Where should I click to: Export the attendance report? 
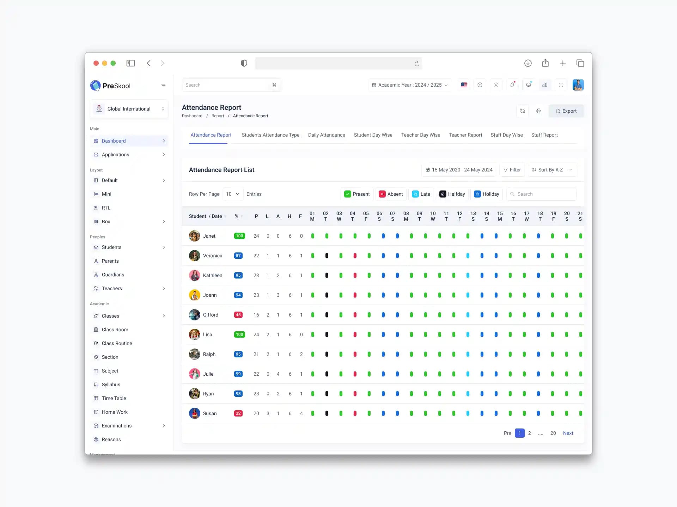[x=566, y=111]
